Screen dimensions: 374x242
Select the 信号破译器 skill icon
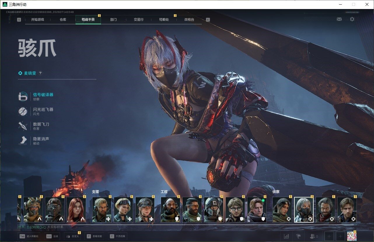[x=23, y=97]
